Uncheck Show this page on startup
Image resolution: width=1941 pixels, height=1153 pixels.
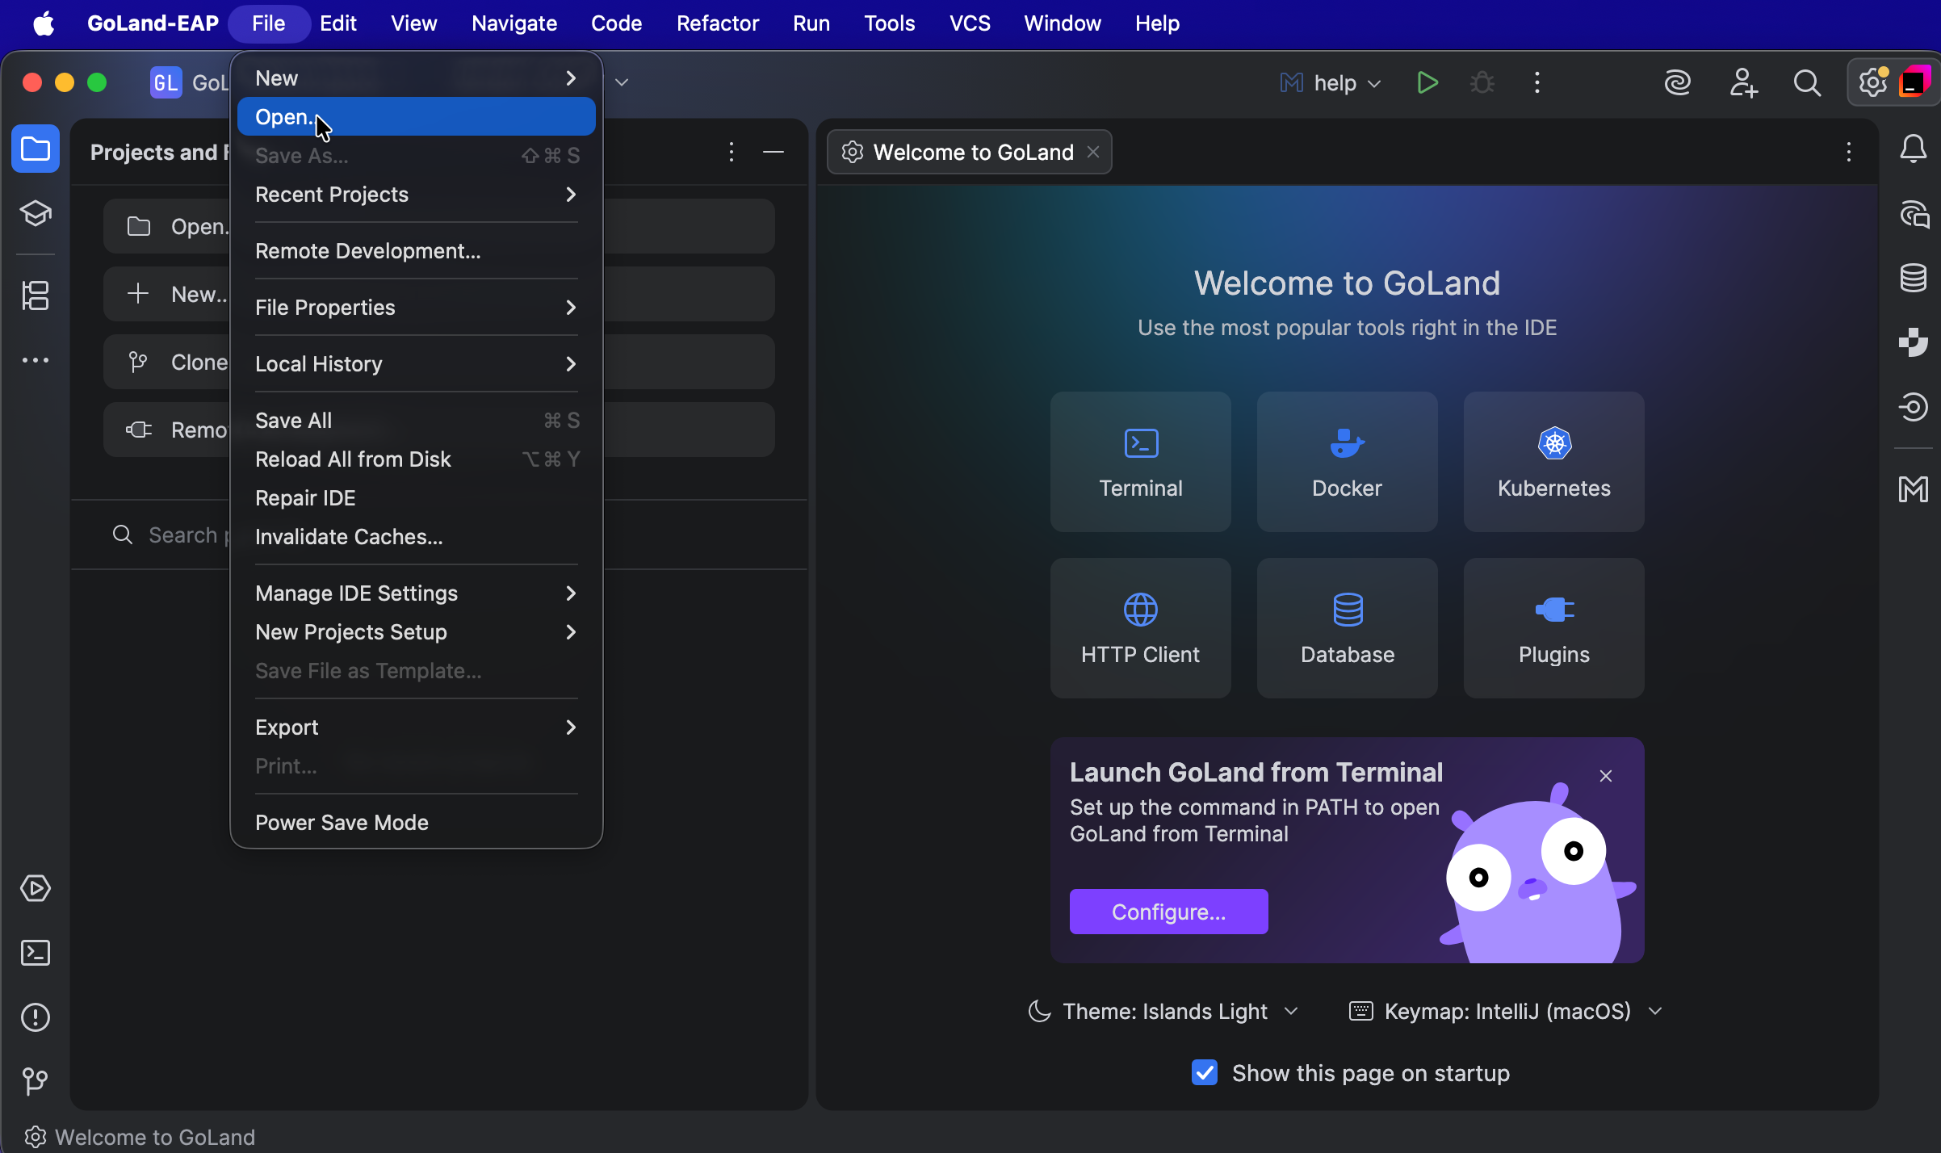1204,1072
